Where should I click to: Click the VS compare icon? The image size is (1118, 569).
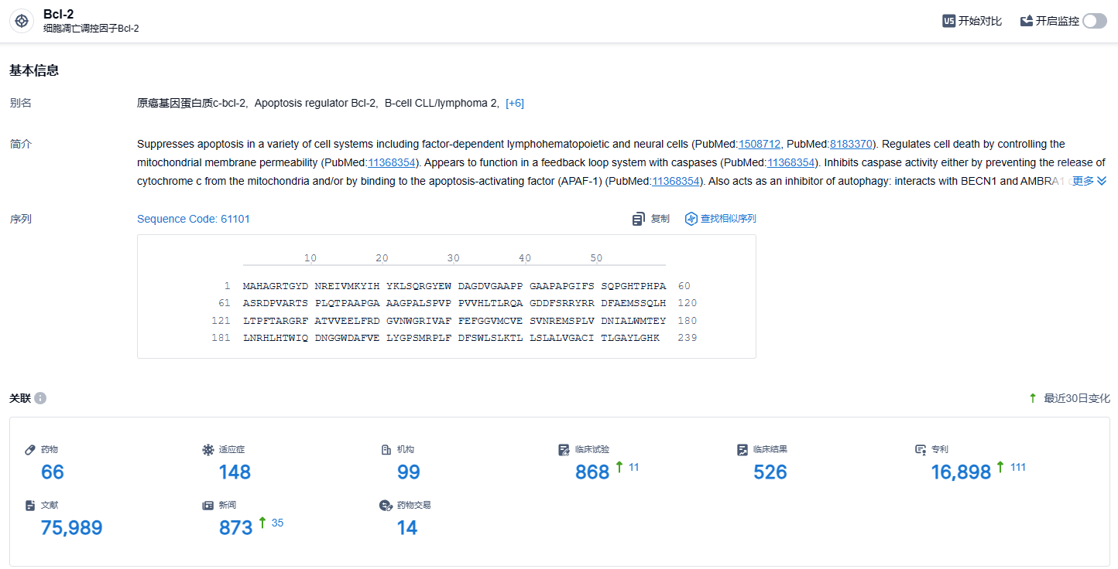pyautogui.click(x=948, y=22)
